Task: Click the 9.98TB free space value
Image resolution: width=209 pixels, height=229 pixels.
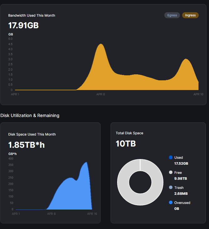Action: pyautogui.click(x=180, y=178)
